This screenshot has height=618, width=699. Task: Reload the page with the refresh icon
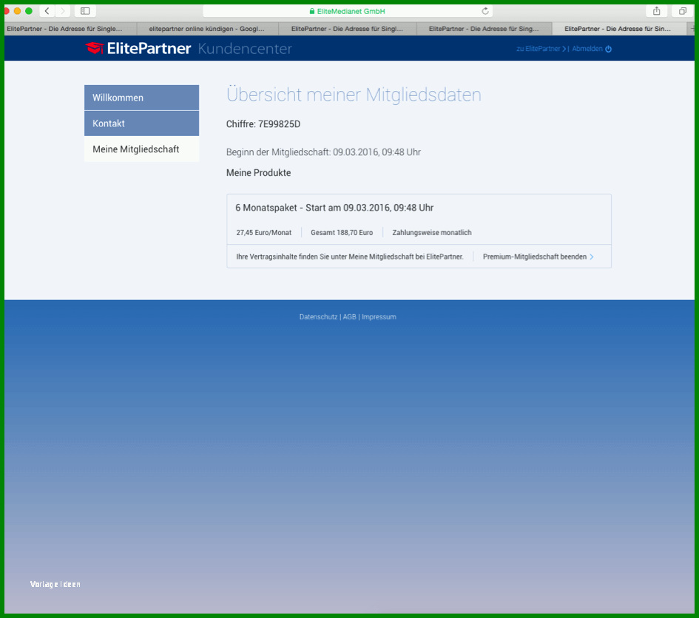tap(485, 11)
